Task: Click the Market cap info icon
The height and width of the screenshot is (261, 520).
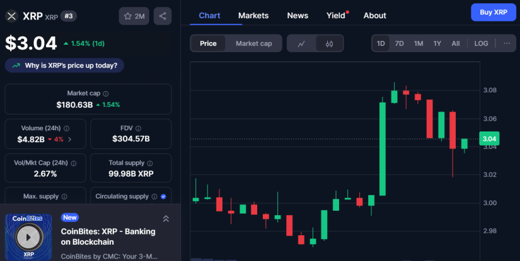Action: (x=106, y=94)
